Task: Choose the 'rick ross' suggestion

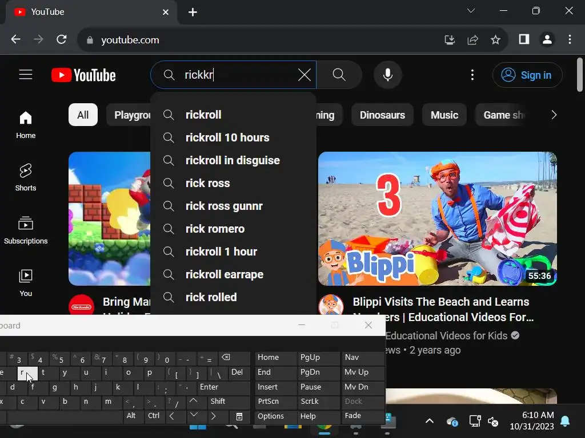Action: tap(233, 183)
